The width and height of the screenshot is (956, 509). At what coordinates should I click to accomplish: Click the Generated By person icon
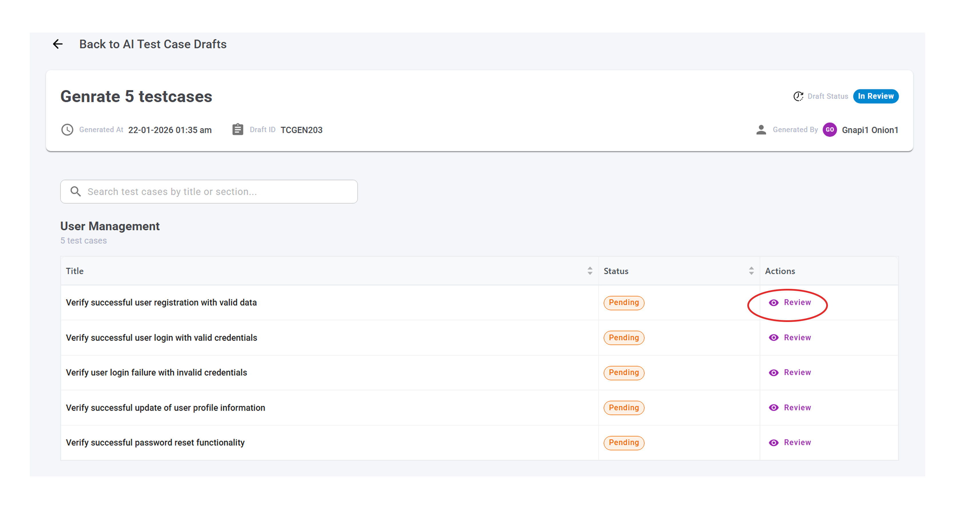point(761,130)
